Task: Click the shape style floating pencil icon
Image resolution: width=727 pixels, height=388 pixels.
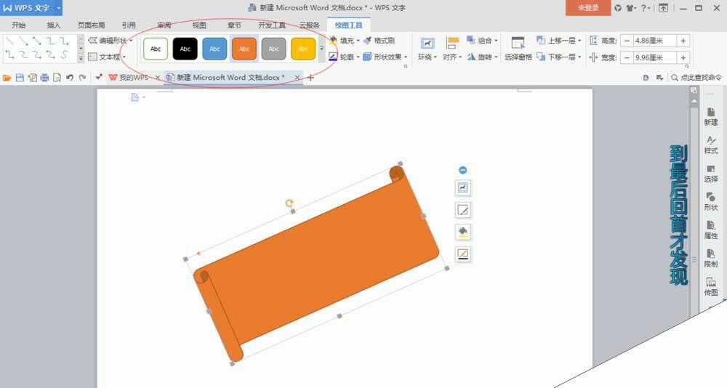Action: [x=462, y=209]
